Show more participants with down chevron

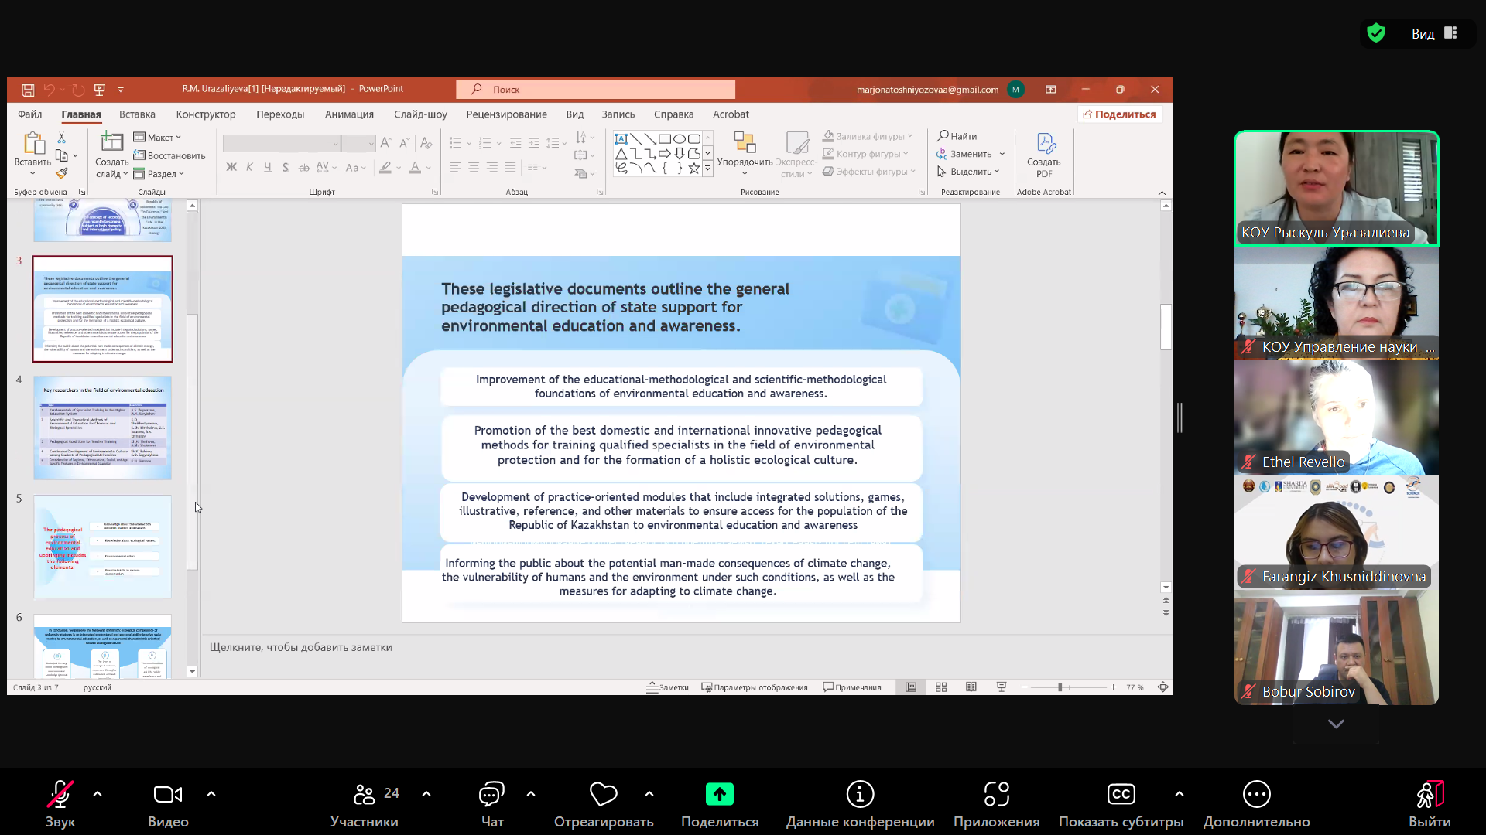click(1336, 724)
